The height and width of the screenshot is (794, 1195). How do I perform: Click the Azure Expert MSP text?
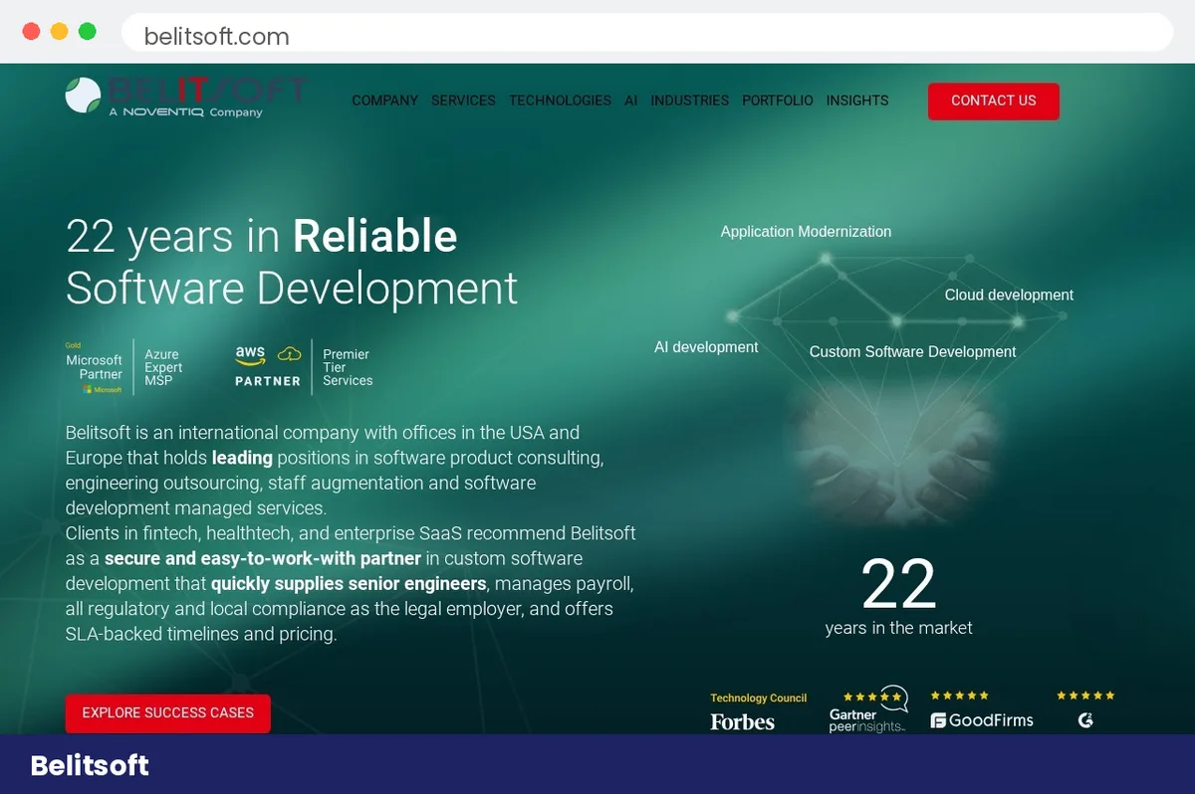(x=163, y=367)
